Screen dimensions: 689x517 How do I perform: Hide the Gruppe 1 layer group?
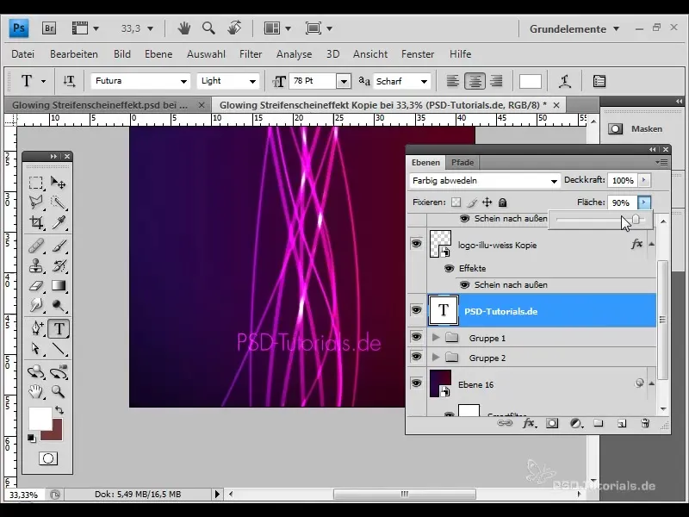coord(416,337)
